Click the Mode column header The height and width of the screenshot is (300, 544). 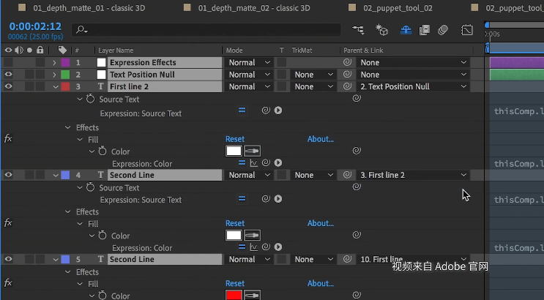(x=234, y=50)
